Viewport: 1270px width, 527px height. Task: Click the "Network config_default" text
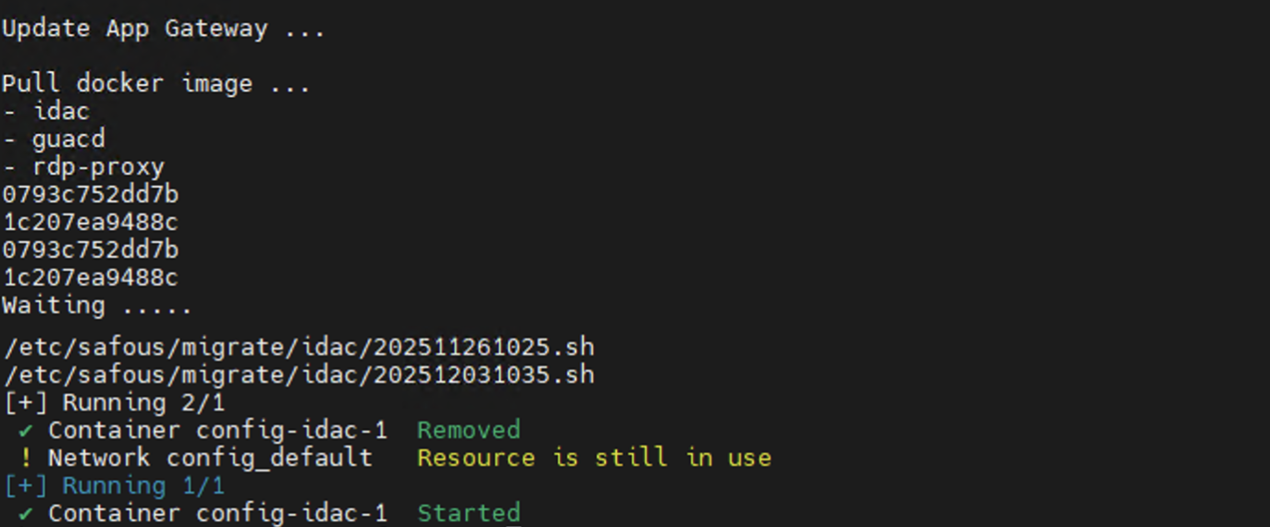pyautogui.click(x=210, y=459)
